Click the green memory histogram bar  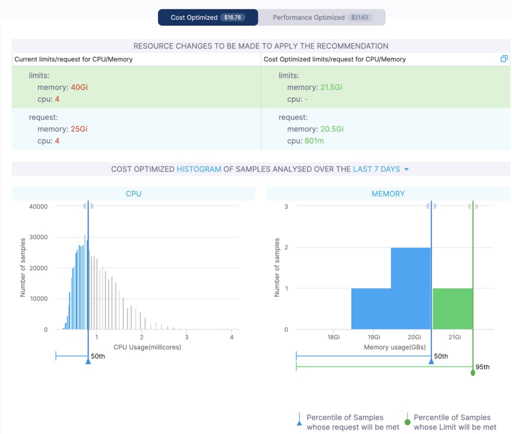[452, 308]
